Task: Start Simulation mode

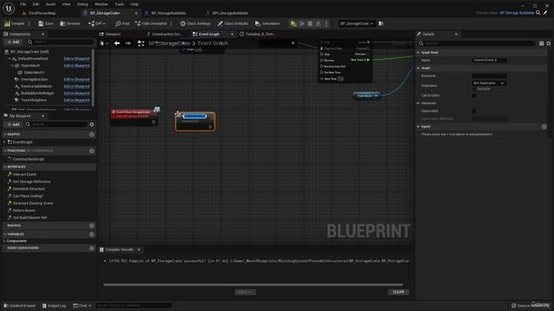Action: [267, 23]
